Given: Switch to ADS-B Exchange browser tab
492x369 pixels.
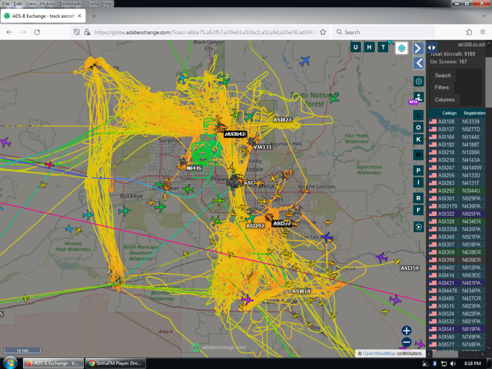Looking at the screenshot, I should (43, 16).
